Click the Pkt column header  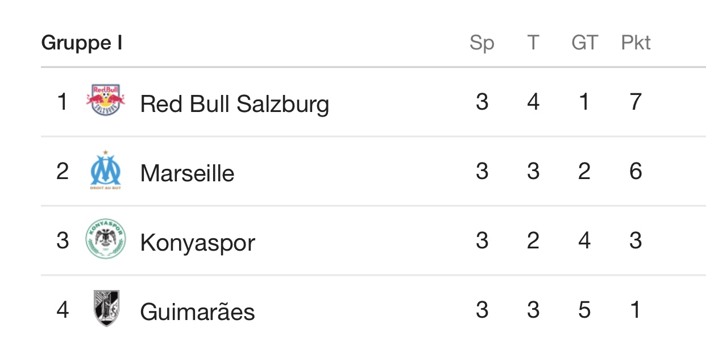tap(636, 43)
